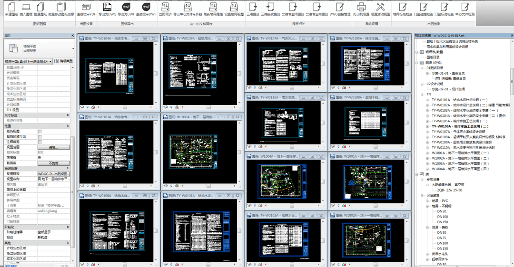The width and height of the screenshot is (514, 267).
Task: Collapse the 标识数据 properties group
Action: (68, 168)
